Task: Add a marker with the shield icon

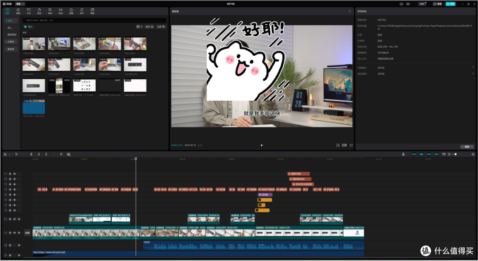Action: click(61, 154)
